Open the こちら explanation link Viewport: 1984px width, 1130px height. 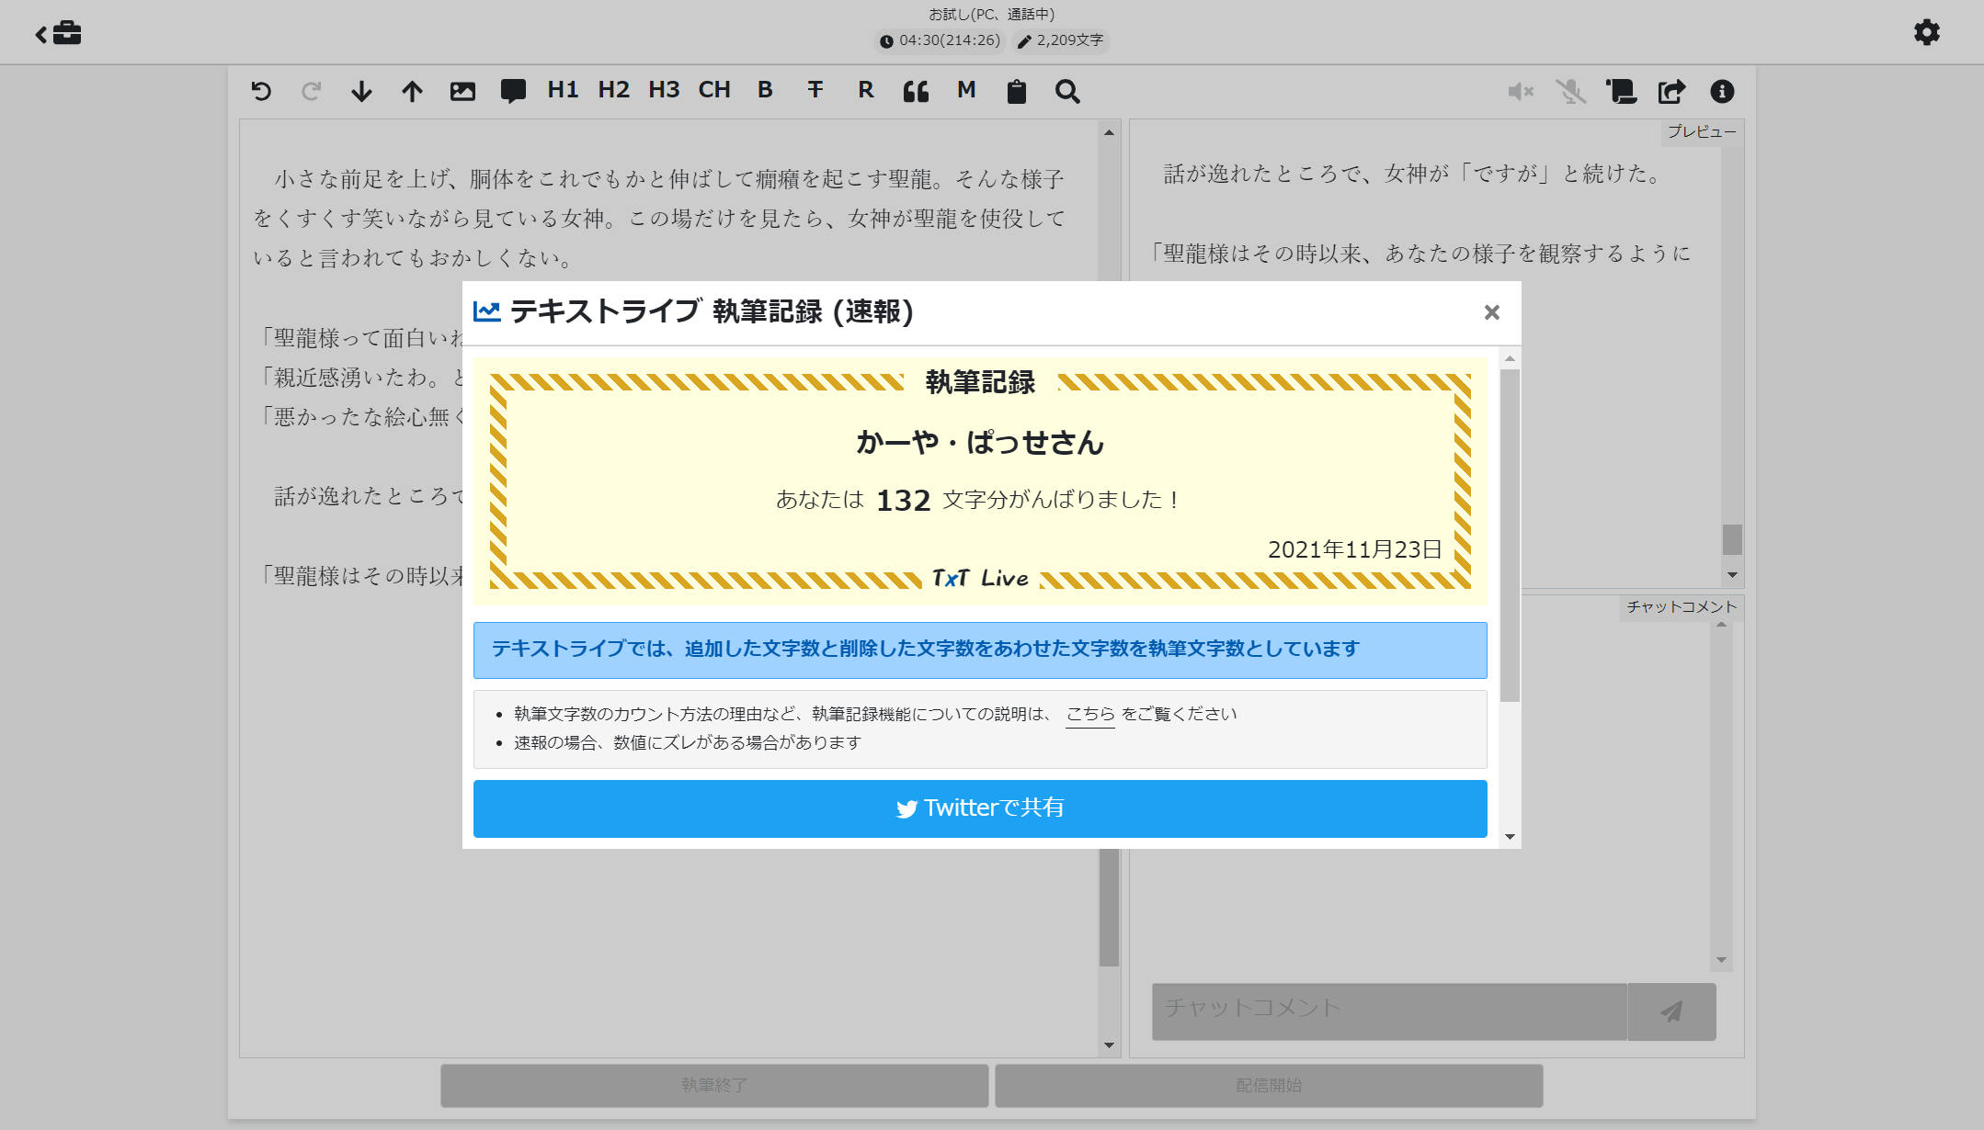[x=1089, y=714]
